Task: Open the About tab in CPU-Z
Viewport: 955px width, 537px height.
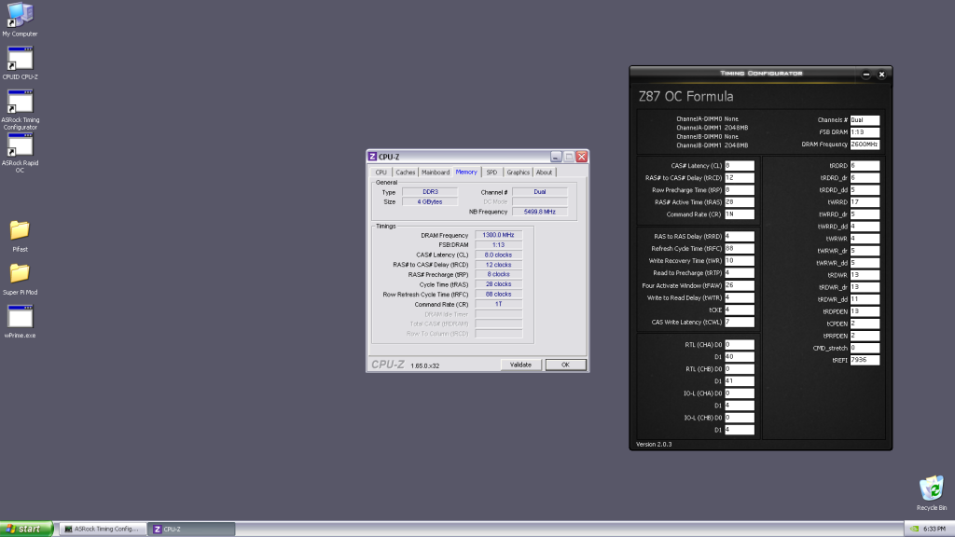Action: click(544, 172)
